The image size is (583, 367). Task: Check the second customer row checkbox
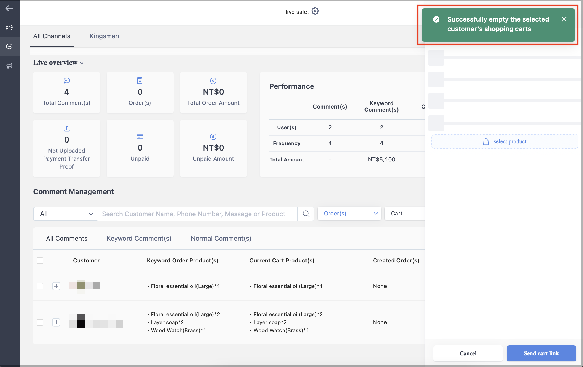click(40, 322)
